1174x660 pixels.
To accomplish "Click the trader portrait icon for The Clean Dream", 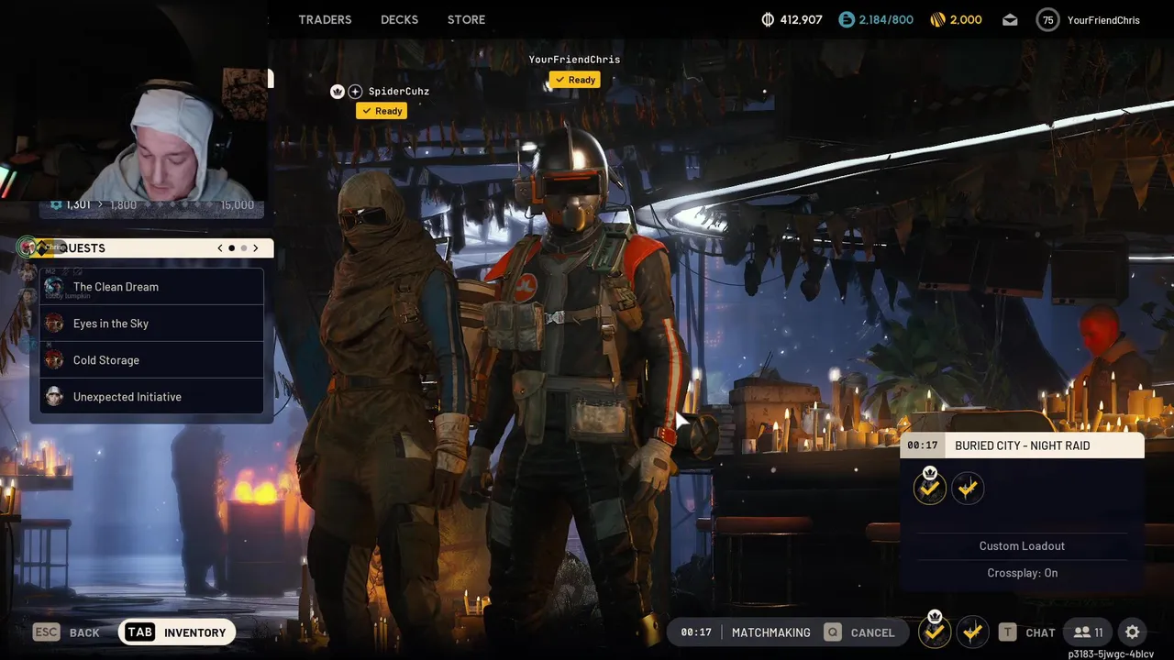I will coord(54,287).
